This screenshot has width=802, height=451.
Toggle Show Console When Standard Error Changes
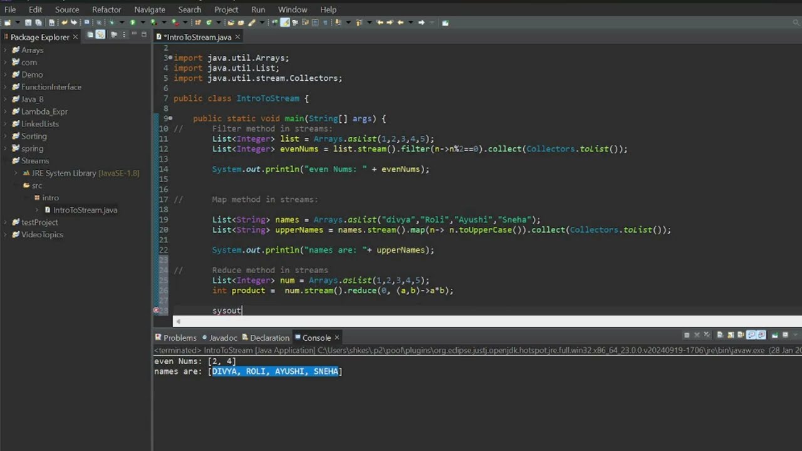(x=761, y=335)
